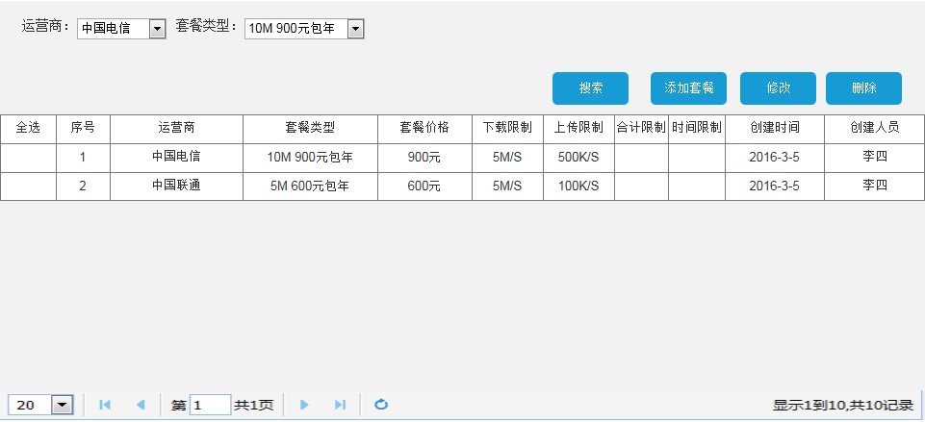Click the 下载限制 column header
The image size is (925, 422).
[507, 129]
